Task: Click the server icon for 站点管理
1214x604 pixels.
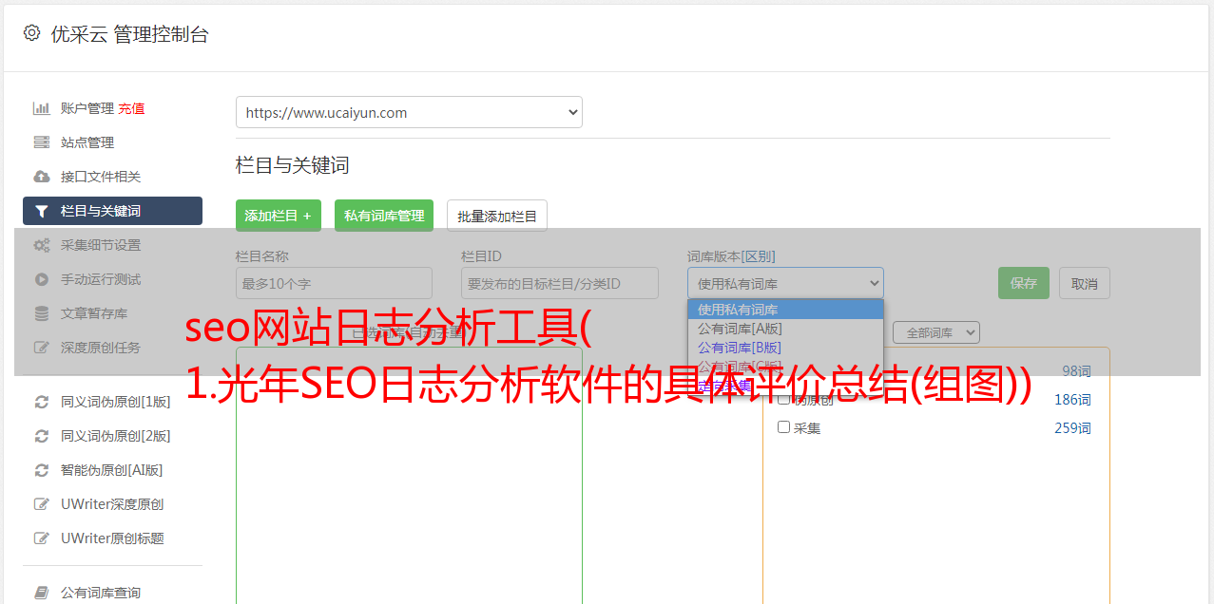Action: pos(42,142)
